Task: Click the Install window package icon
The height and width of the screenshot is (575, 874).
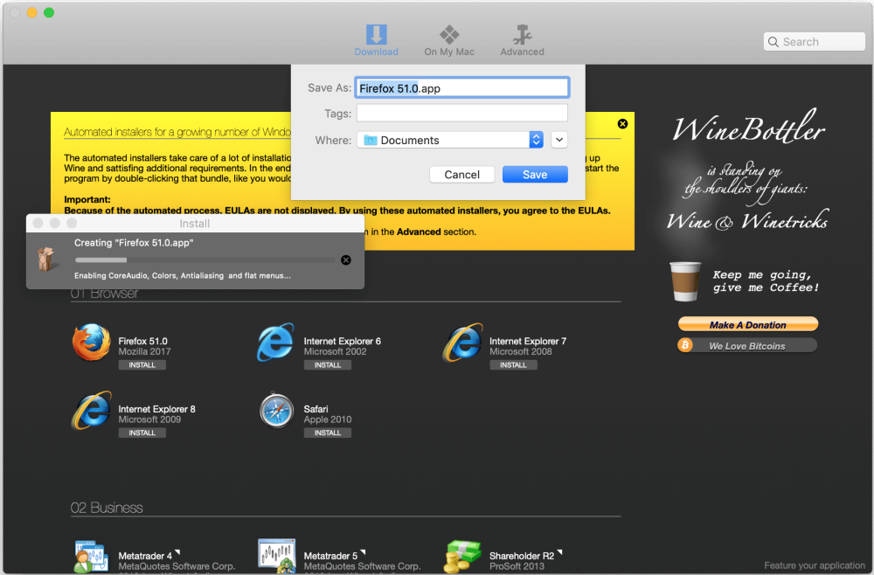Action: (45, 259)
